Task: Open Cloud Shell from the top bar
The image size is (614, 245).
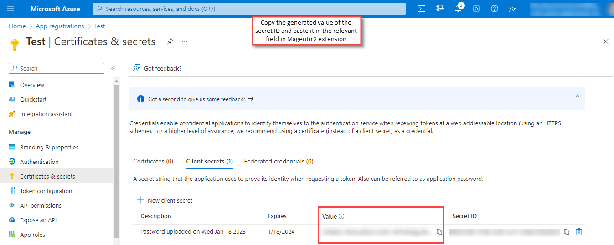Action: [x=422, y=9]
